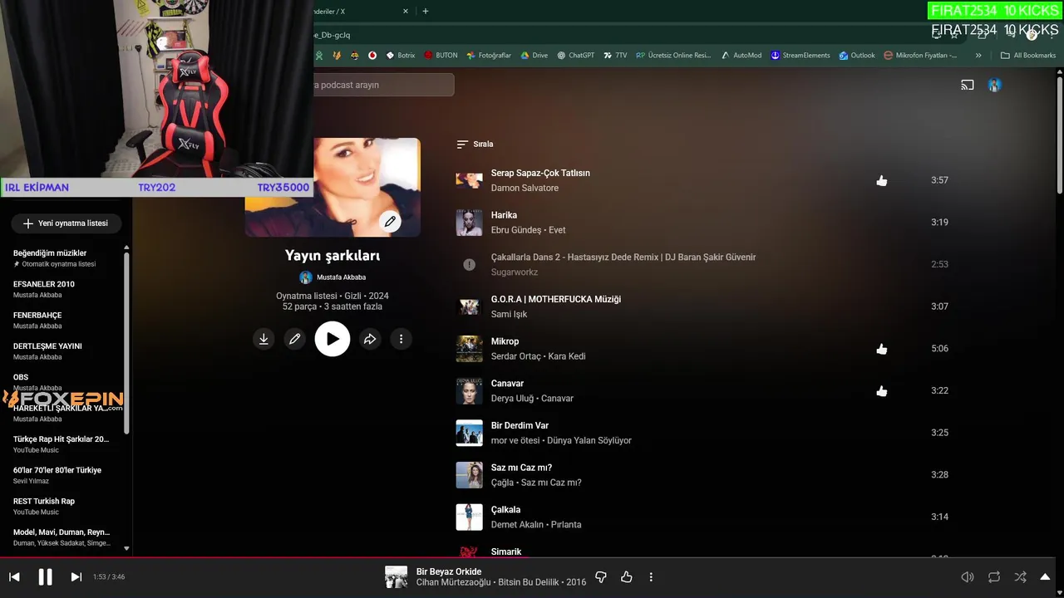
Task: Expand the now playing panel arrow
Action: click(x=1046, y=576)
